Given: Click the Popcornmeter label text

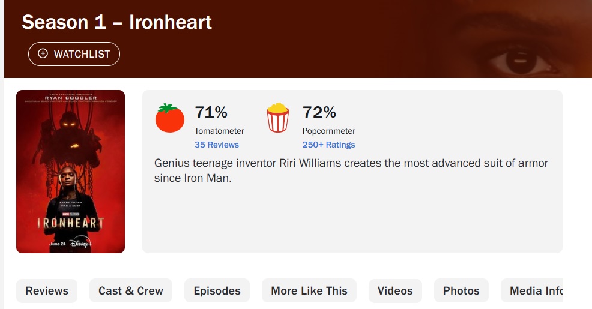Looking at the screenshot, I should click(x=329, y=131).
